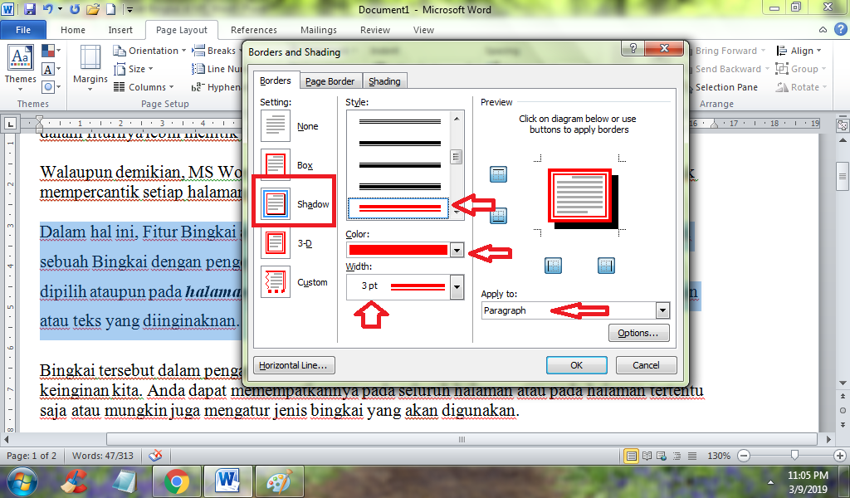
Task: Switch to the Home ribbon tab
Action: 73,30
